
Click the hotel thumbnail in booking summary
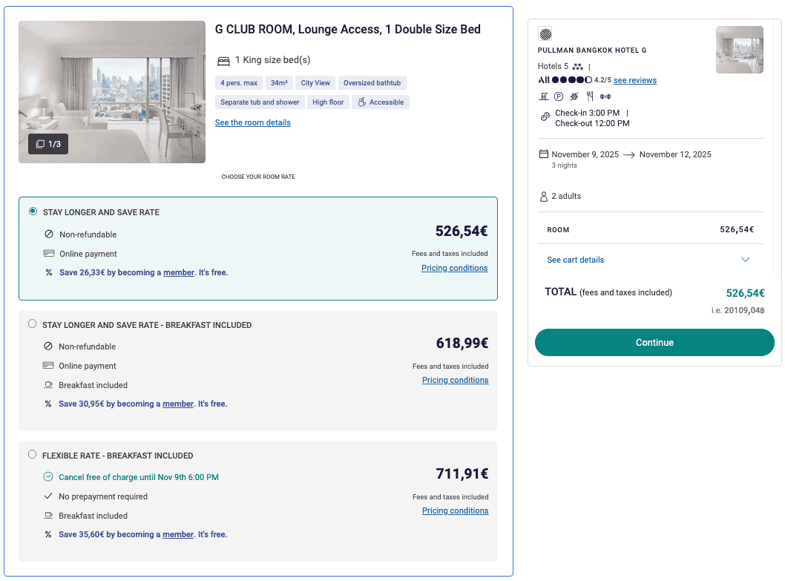[739, 50]
